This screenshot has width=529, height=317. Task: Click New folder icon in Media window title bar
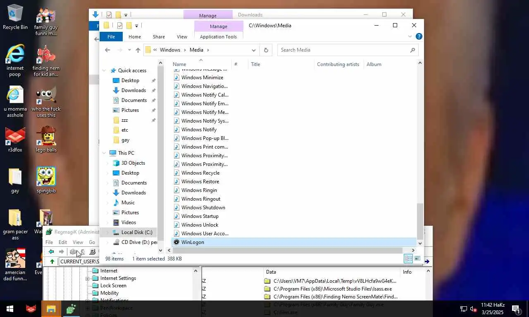pos(129,26)
